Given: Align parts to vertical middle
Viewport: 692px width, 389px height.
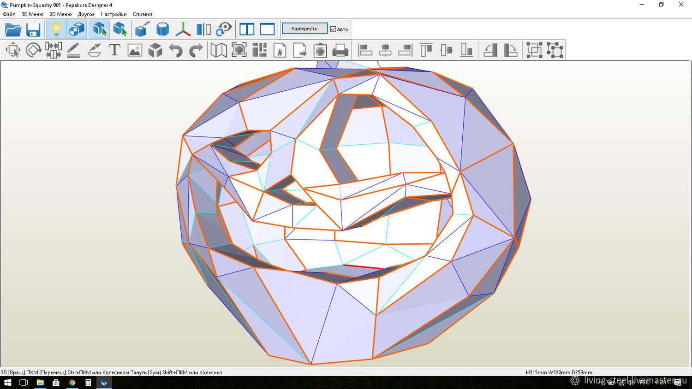Looking at the screenshot, I should (446, 50).
